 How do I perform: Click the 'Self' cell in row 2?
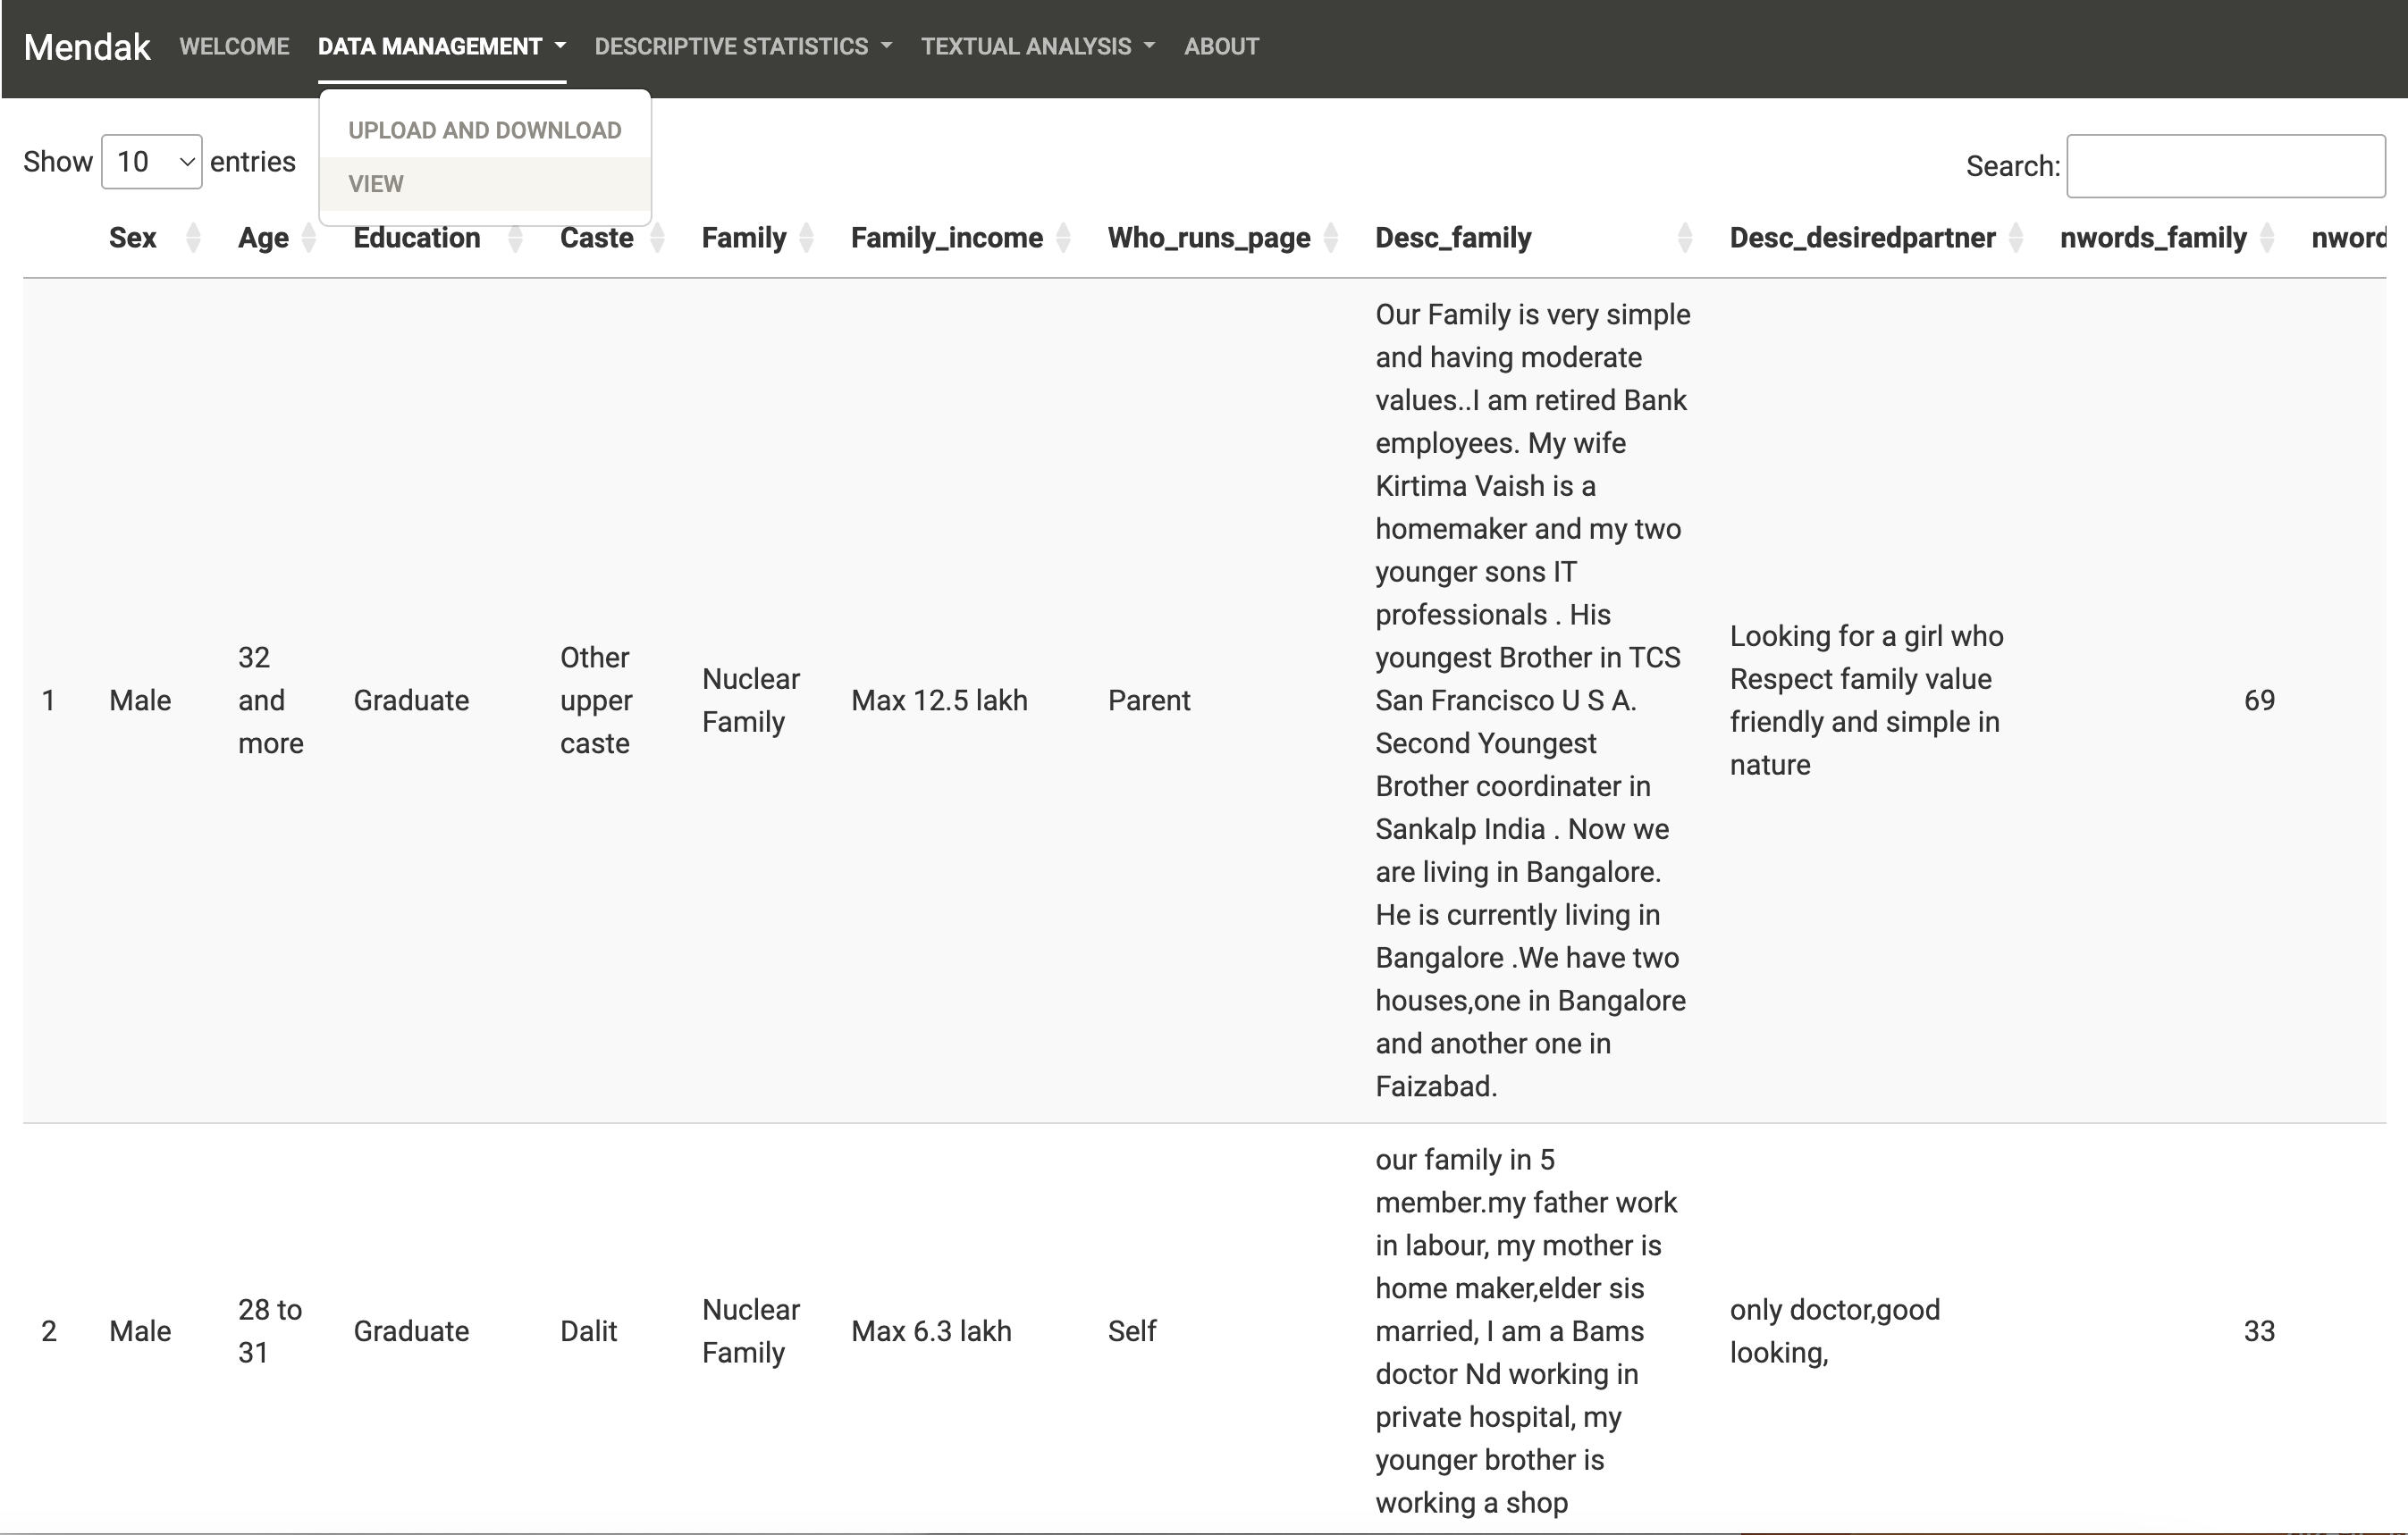1131,1331
